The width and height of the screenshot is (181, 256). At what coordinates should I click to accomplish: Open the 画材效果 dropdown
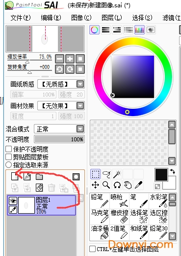click(80, 106)
